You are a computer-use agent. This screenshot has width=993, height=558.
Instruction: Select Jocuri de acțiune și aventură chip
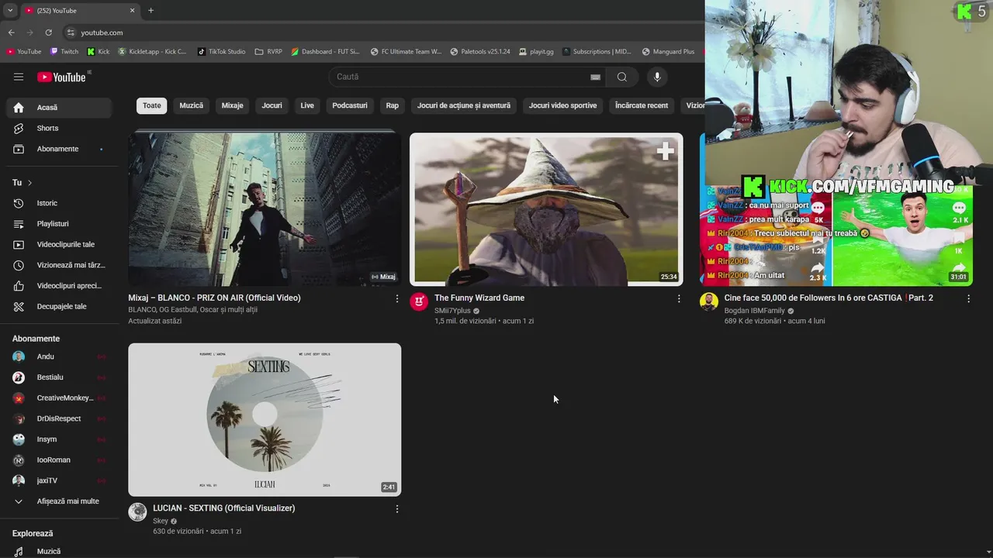pos(464,105)
